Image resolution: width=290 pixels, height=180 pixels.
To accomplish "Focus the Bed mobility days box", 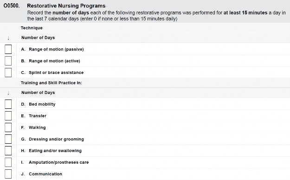I will [8, 104].
